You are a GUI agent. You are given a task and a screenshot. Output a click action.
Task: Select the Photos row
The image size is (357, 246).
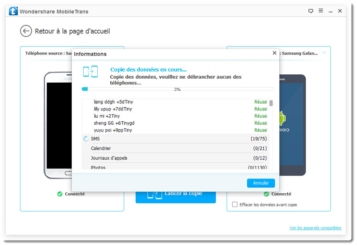[x=175, y=166]
